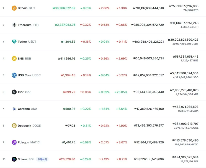Click the USD Coin blue logo icon
The image size is (206, 168).
point(14,75)
